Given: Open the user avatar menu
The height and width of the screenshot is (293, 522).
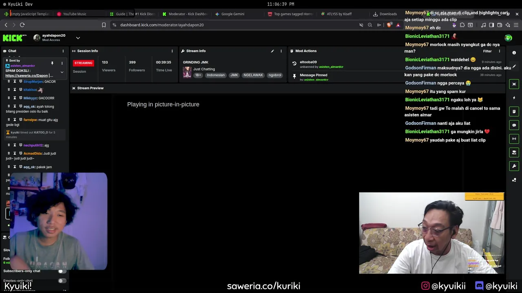Looking at the screenshot, I should [508, 38].
